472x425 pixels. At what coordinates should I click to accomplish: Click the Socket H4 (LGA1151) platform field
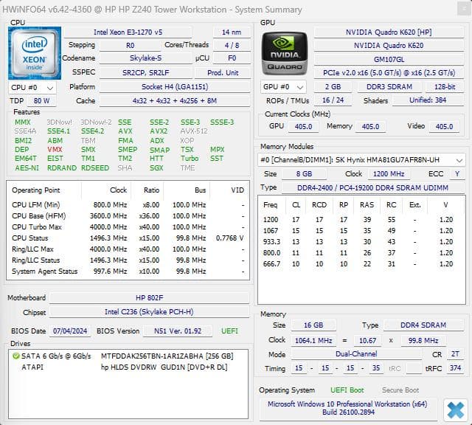click(175, 87)
